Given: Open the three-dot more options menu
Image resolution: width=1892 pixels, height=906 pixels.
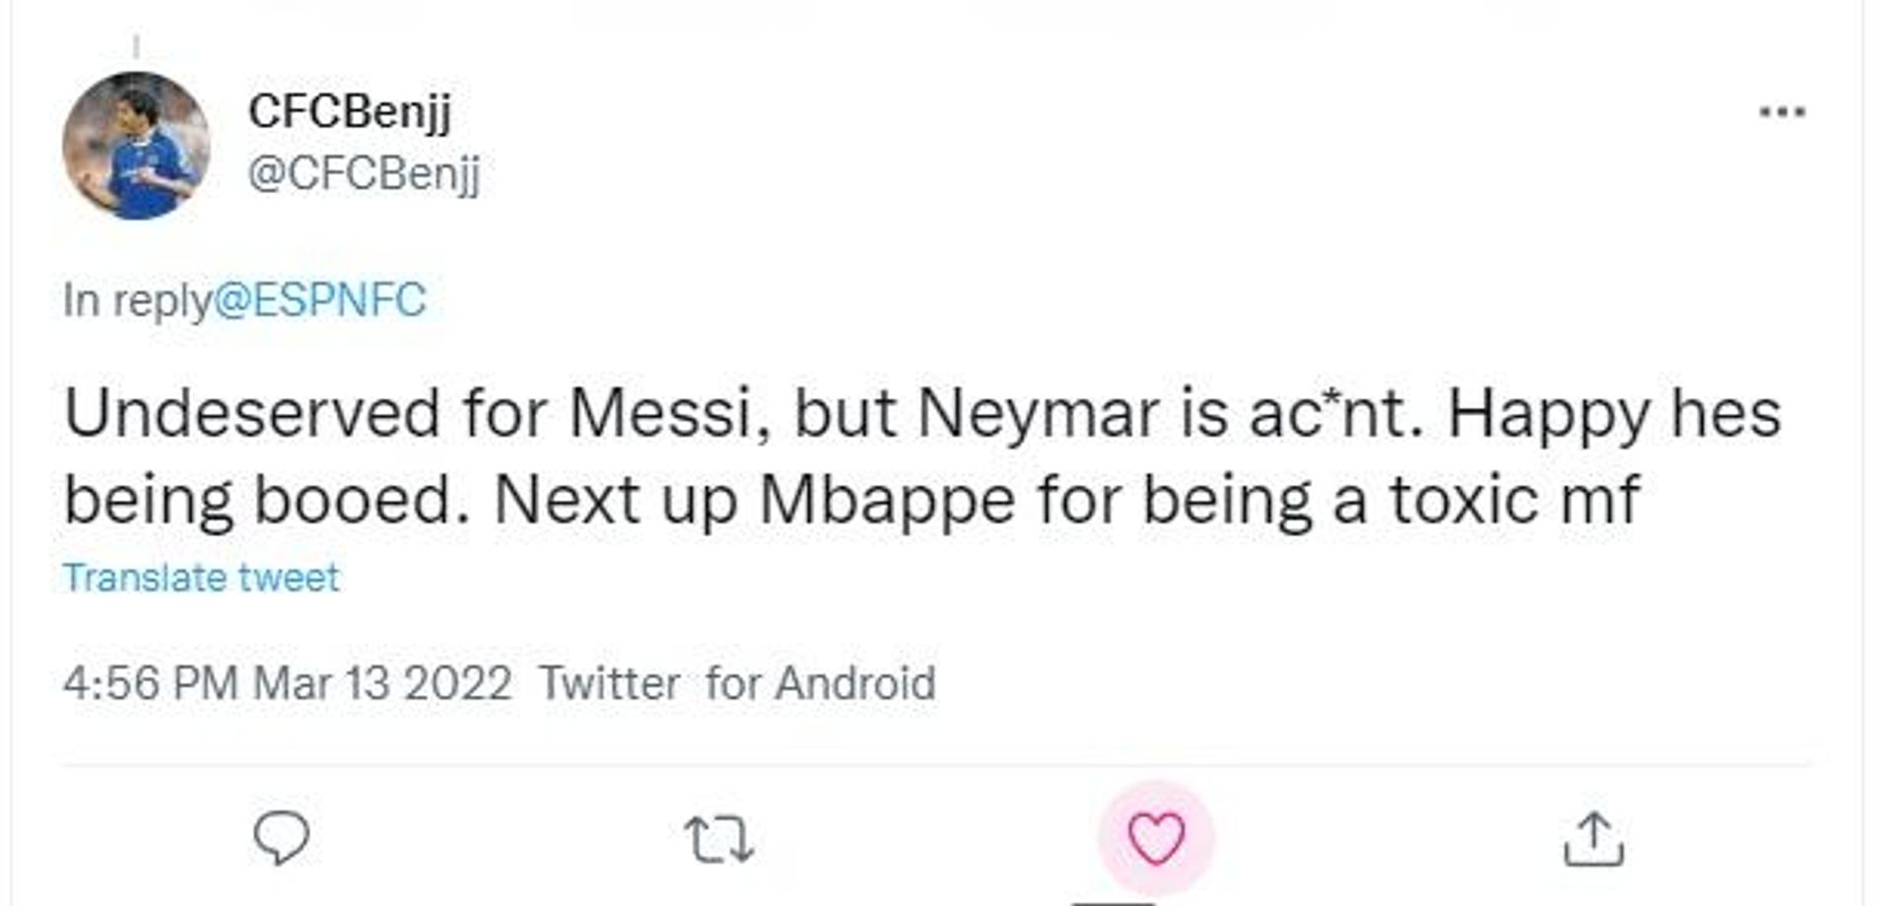Looking at the screenshot, I should (1782, 112).
